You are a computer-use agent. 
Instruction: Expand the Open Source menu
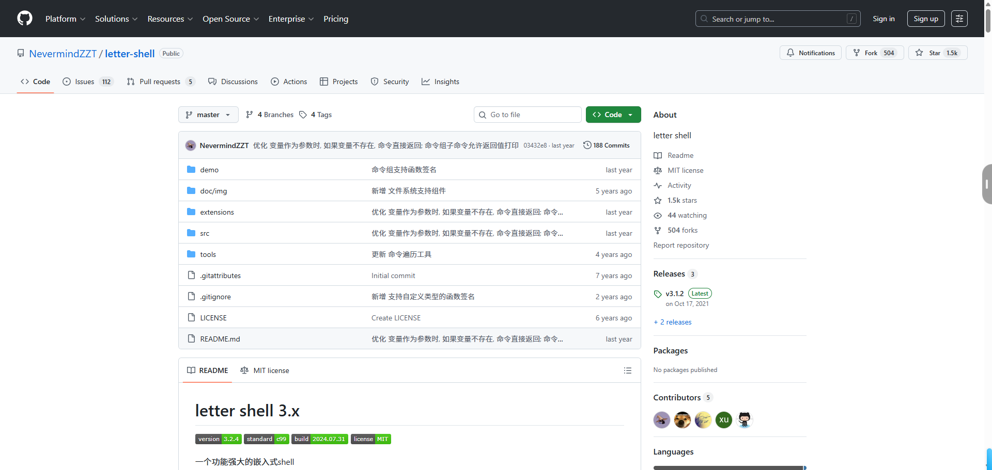(230, 19)
